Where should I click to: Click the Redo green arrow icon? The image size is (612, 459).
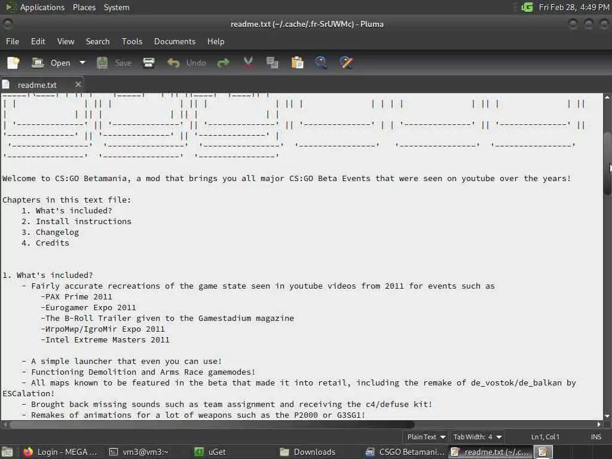(224, 63)
